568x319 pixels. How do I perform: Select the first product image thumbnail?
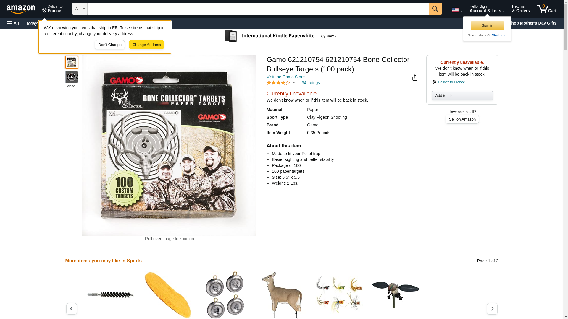pos(71,62)
